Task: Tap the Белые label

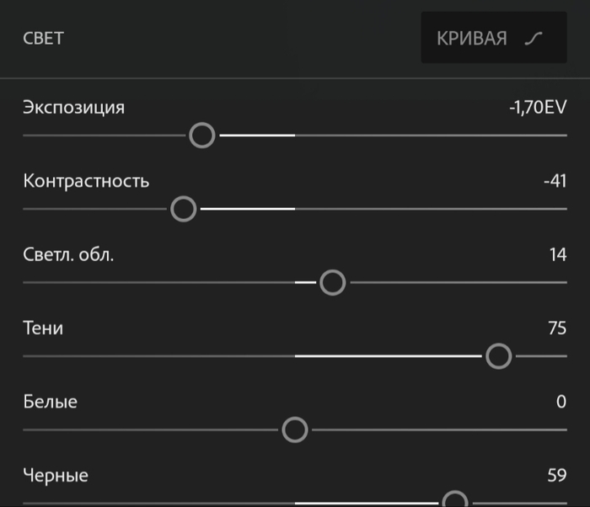Action: [51, 402]
